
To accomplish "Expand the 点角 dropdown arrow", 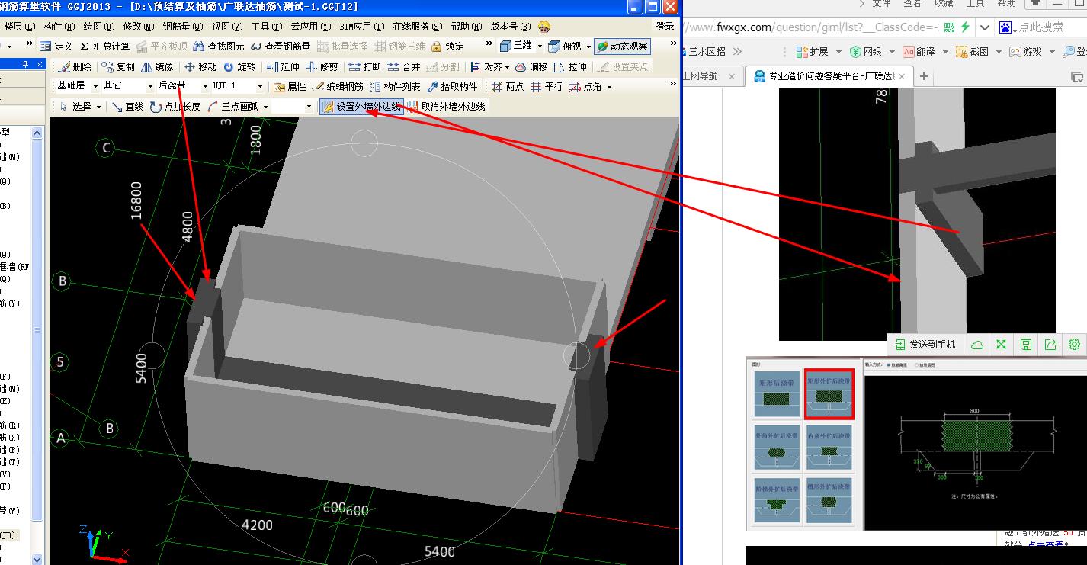I will tap(609, 88).
